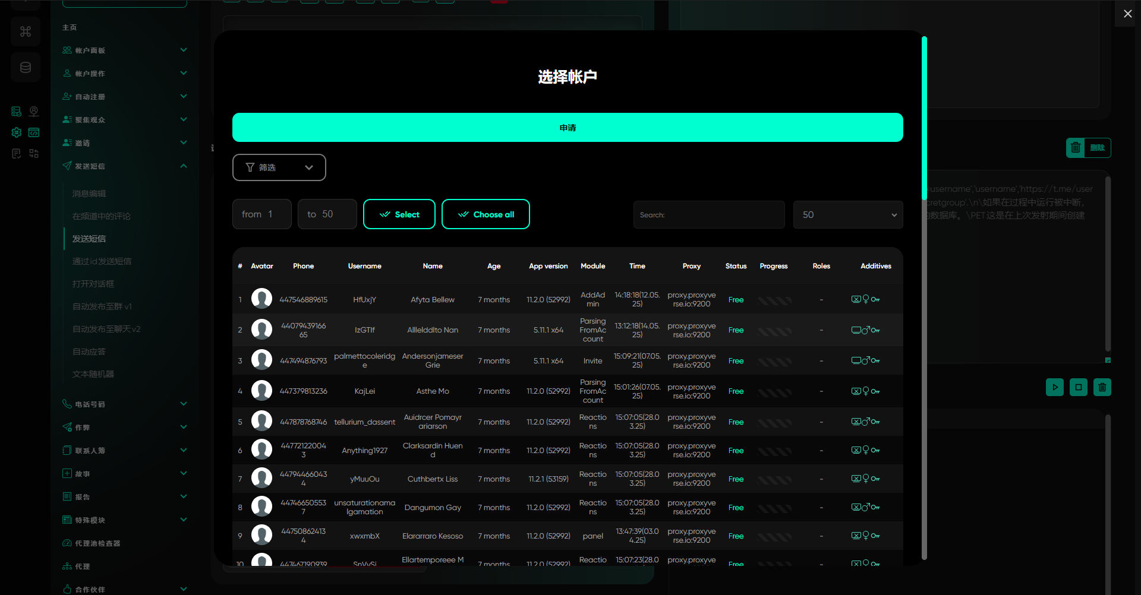Click the Choose all button

tap(486, 214)
